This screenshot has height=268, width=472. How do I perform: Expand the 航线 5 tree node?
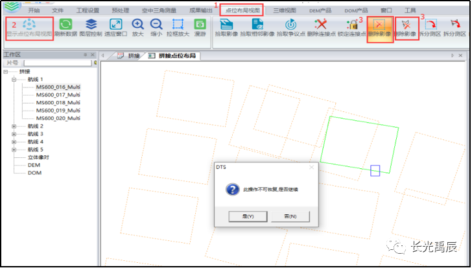(x=14, y=150)
